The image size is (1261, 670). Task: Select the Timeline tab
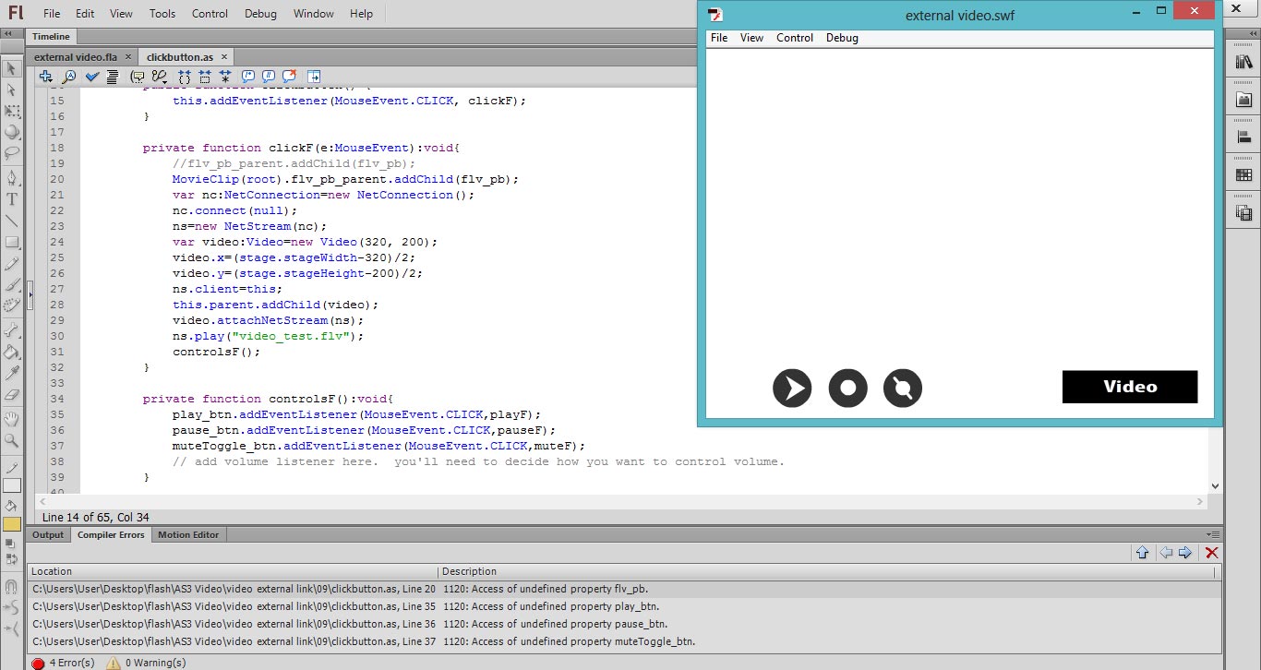pyautogui.click(x=51, y=37)
